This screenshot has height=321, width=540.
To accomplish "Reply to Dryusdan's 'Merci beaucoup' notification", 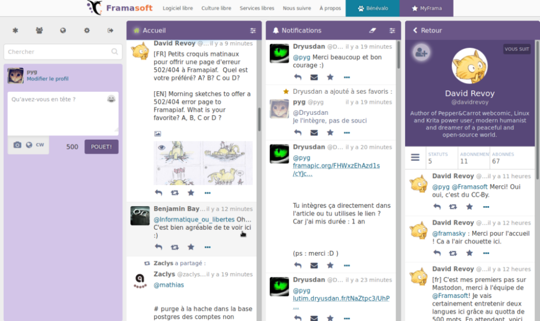I will (298, 77).
